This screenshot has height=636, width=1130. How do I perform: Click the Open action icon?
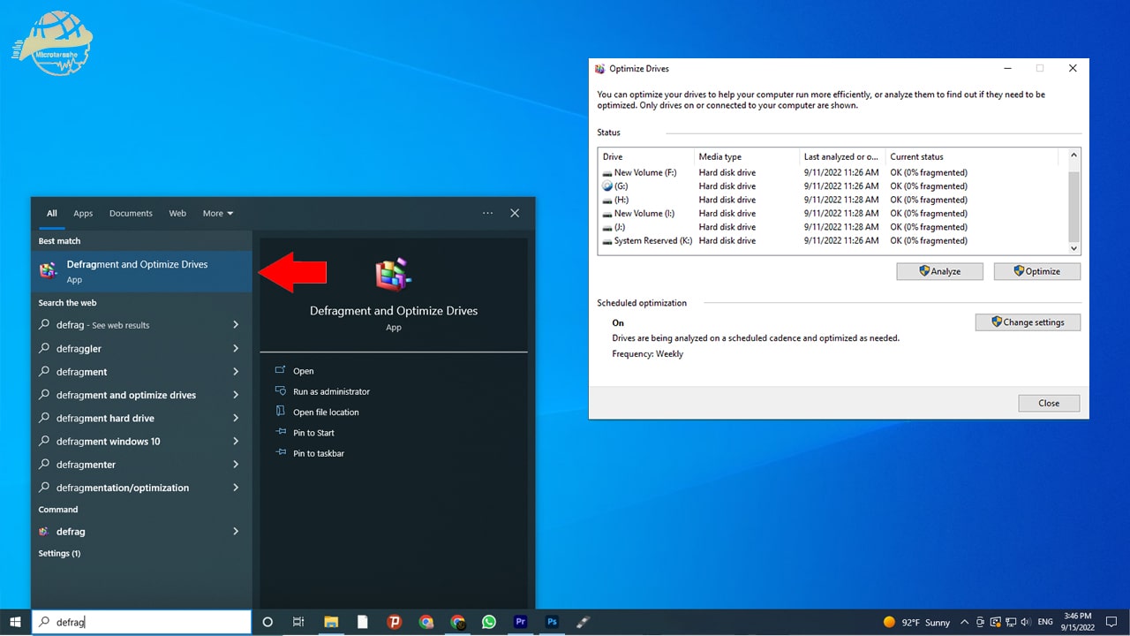281,370
